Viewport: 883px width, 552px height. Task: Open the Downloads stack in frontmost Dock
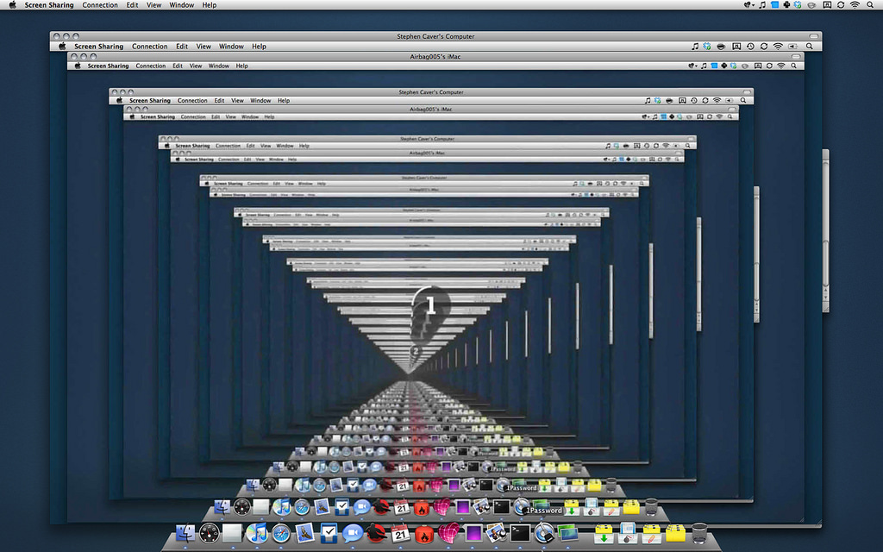point(604,534)
